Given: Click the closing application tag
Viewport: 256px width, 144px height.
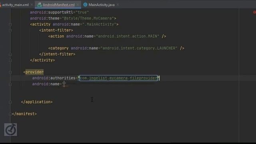Looking at the screenshot, I should tap(37, 102).
